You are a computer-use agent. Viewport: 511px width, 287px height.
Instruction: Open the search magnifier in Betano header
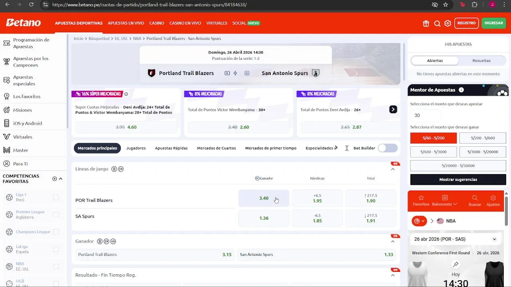(437, 23)
